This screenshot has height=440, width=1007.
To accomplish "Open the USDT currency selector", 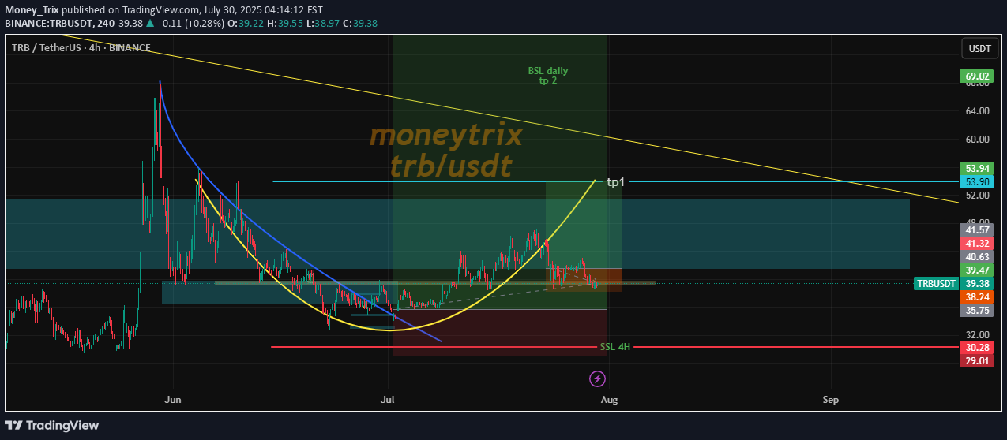I will [979, 49].
